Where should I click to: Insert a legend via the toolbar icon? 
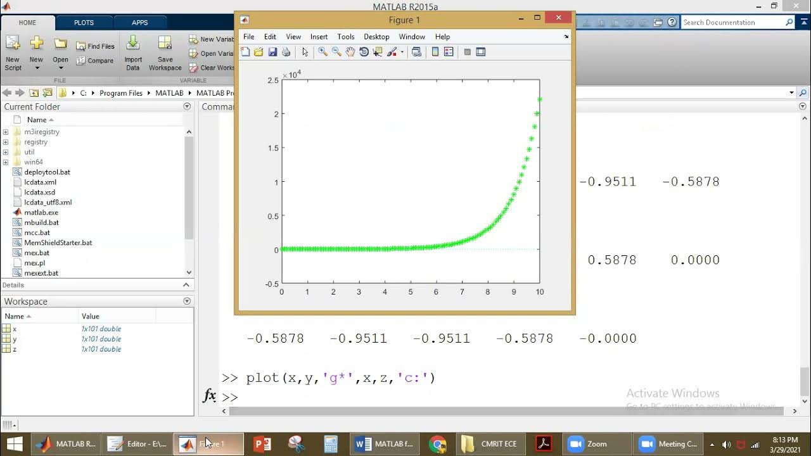click(x=449, y=52)
